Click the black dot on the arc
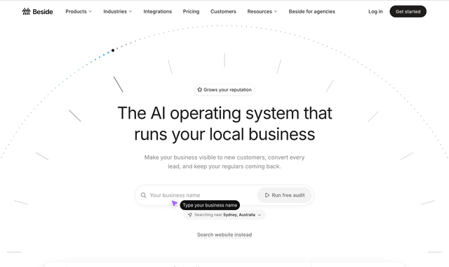This screenshot has height=267, width=449. [113, 51]
